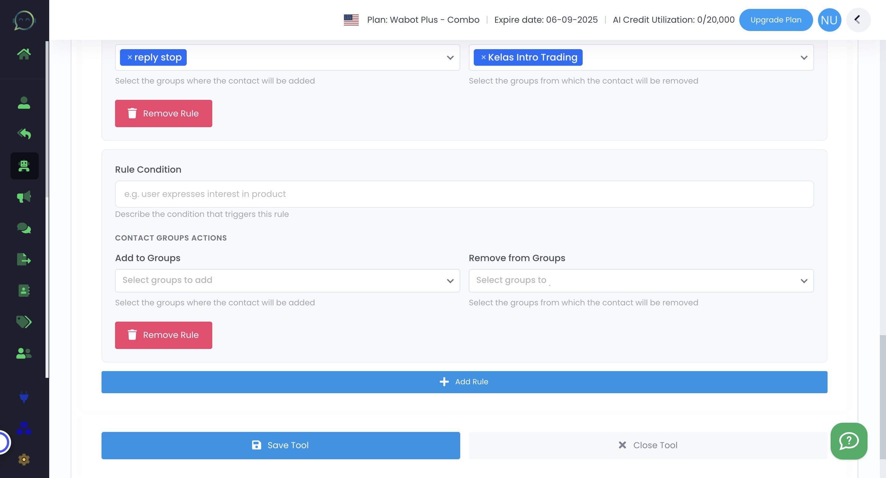
Task: Open dropdown containing 'reply stop' tag
Action: pos(449,58)
